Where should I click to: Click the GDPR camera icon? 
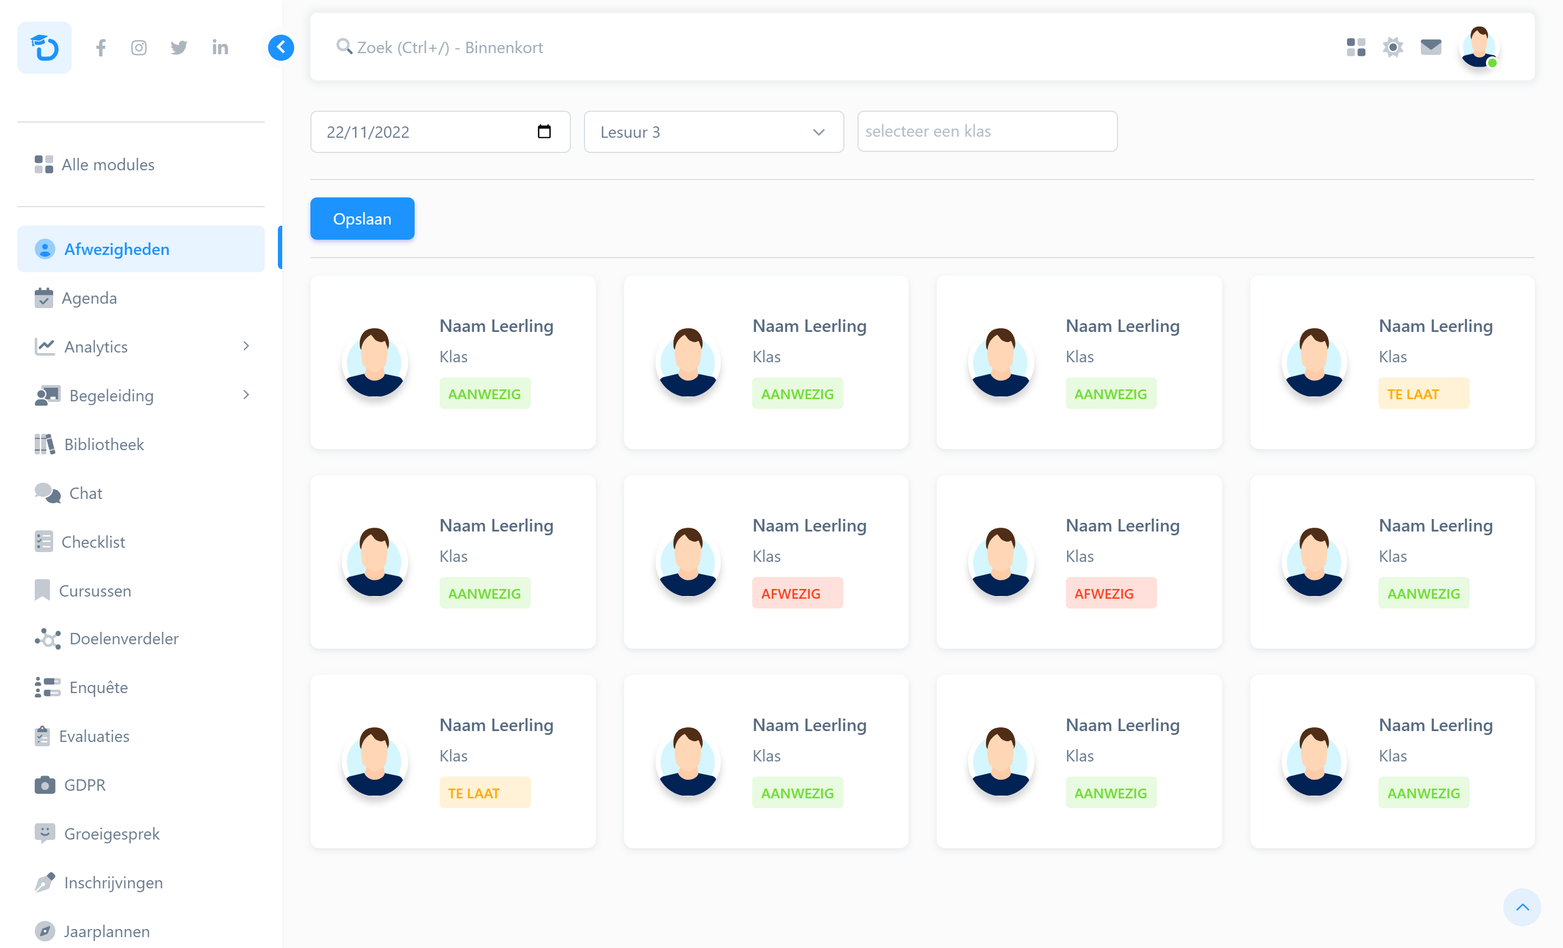pyautogui.click(x=45, y=785)
